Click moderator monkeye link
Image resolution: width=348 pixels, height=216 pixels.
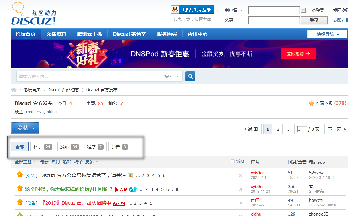[35, 112]
